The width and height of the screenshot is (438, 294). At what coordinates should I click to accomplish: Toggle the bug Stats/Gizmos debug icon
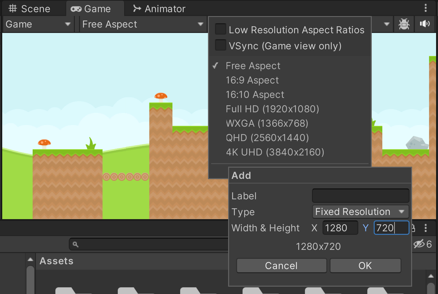coord(404,24)
